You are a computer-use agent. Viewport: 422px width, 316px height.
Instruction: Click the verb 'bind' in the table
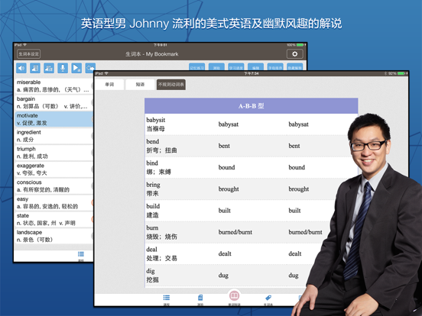(152, 163)
